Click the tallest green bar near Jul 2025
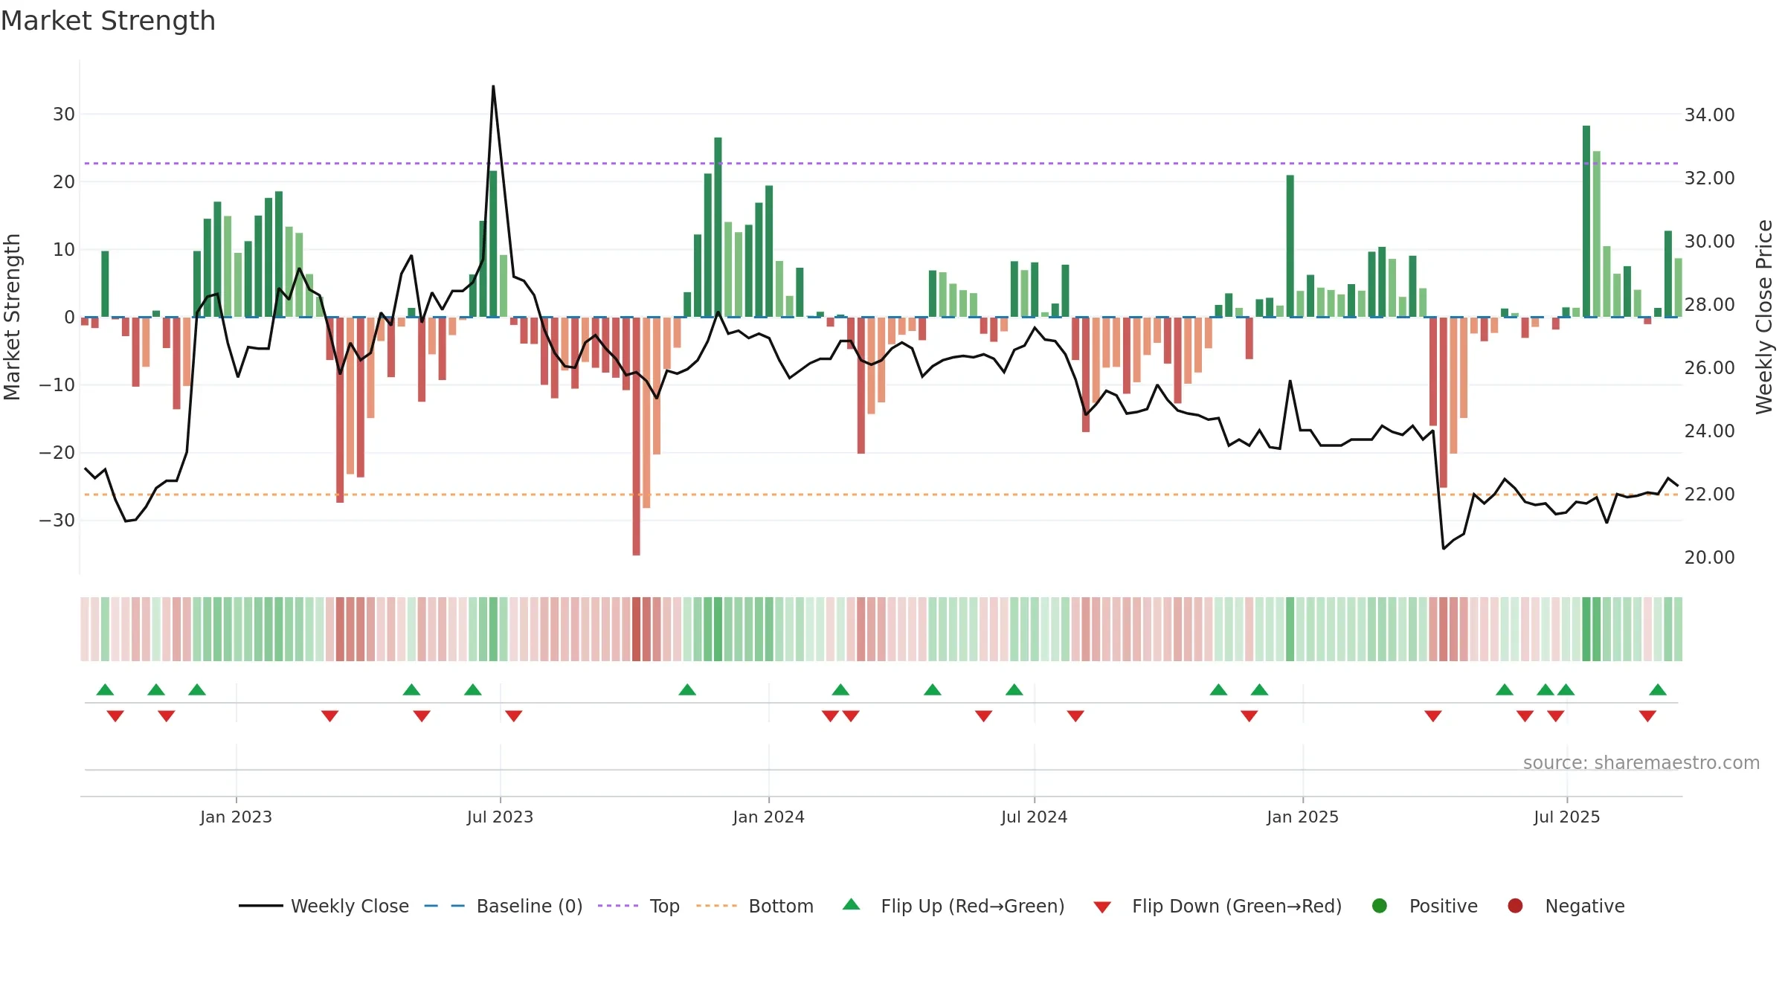1785x1004 pixels. point(1586,221)
